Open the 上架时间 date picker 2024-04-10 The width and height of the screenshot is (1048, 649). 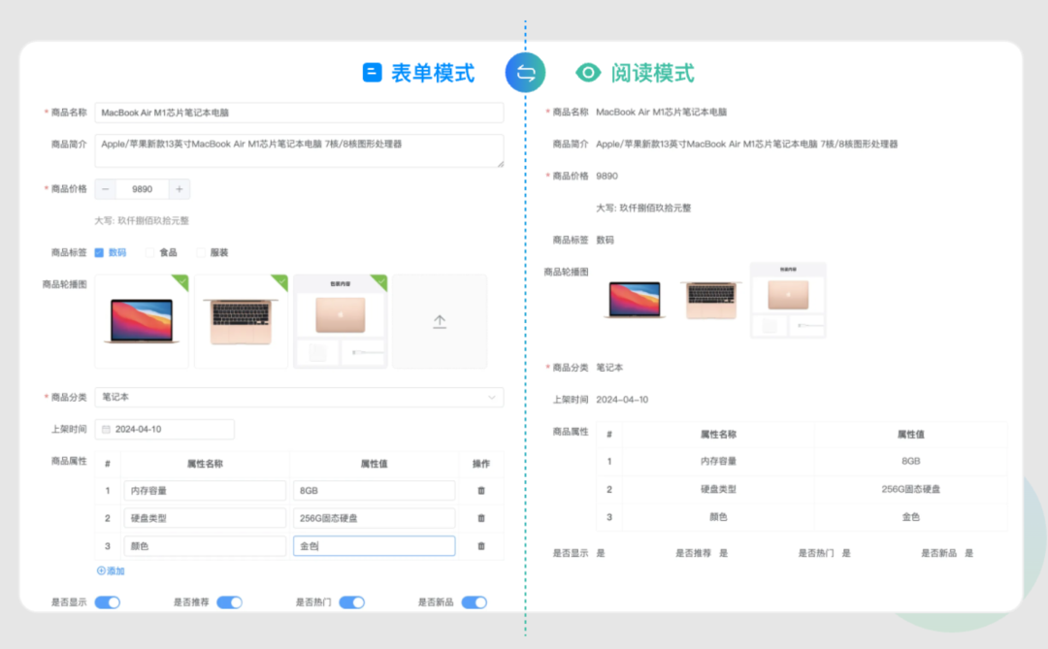(x=164, y=429)
